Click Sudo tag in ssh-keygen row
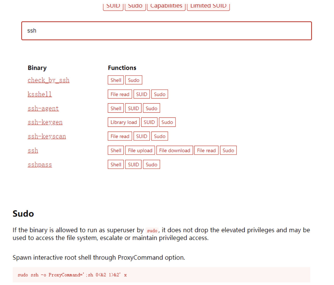Viewport: 334px width, 285px height. 167,122
